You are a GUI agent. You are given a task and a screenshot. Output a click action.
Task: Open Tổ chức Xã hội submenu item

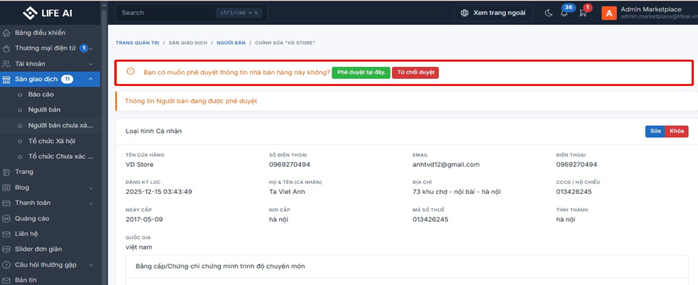pyautogui.click(x=50, y=141)
